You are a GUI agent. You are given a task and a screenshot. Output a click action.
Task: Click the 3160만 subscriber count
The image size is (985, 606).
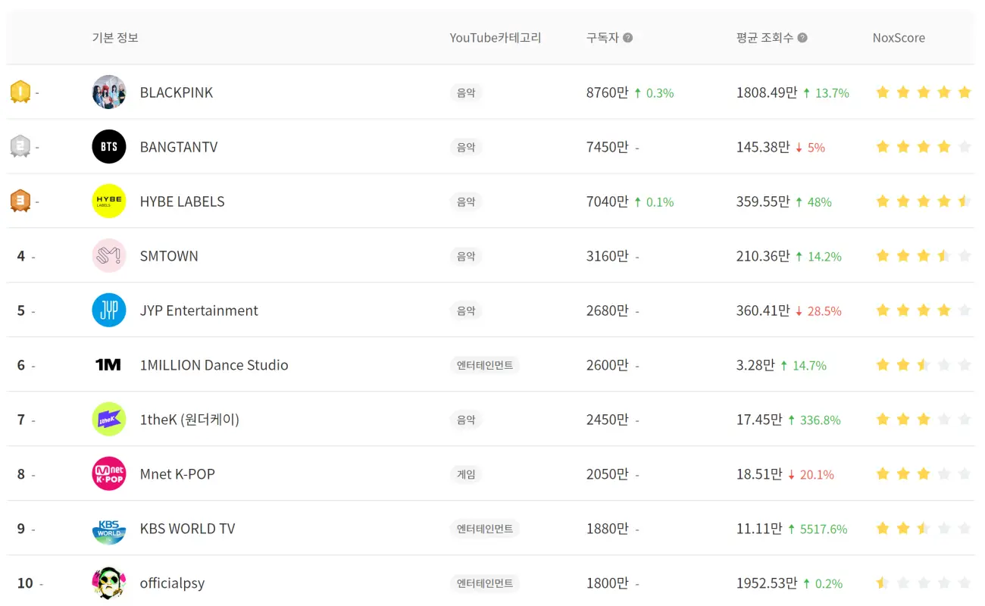[608, 256]
